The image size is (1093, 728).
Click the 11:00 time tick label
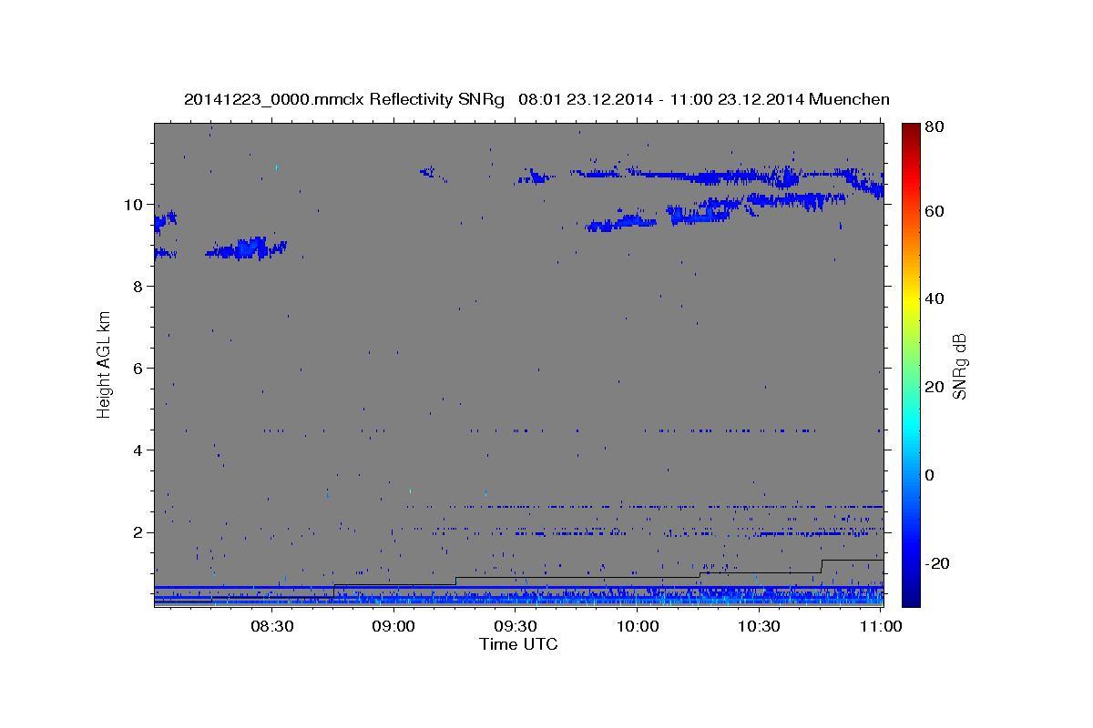881,626
